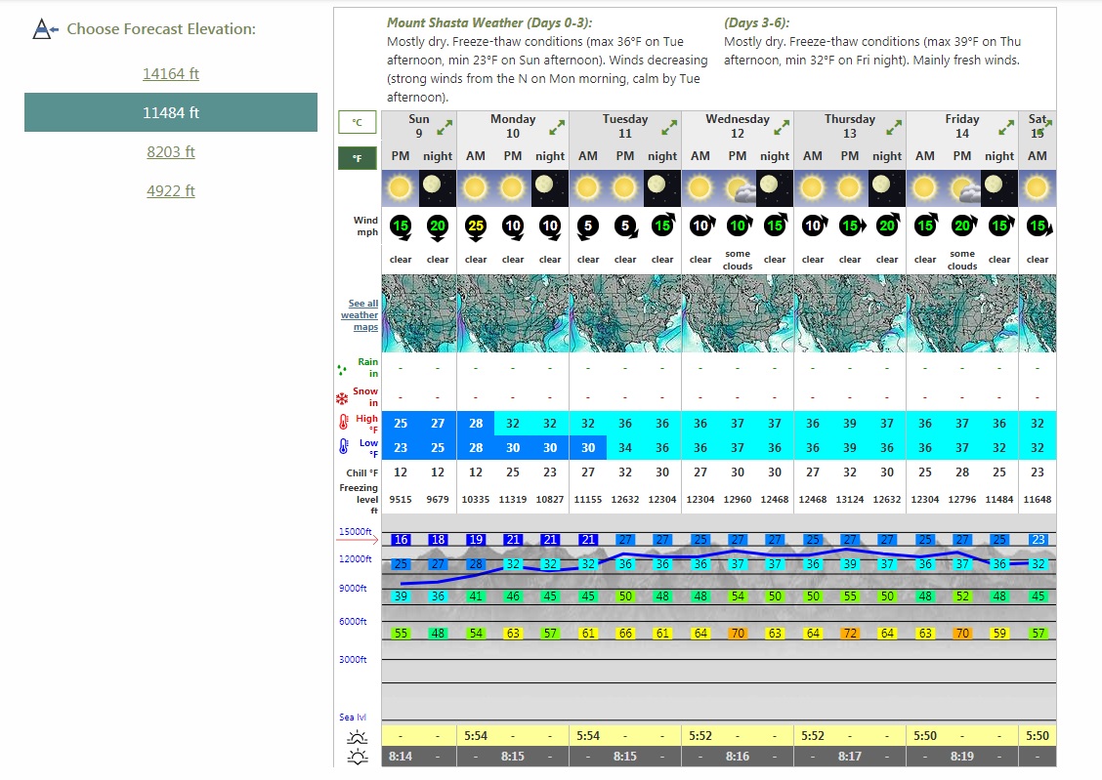Open the Wednesday weather map thumbnail

click(738, 313)
